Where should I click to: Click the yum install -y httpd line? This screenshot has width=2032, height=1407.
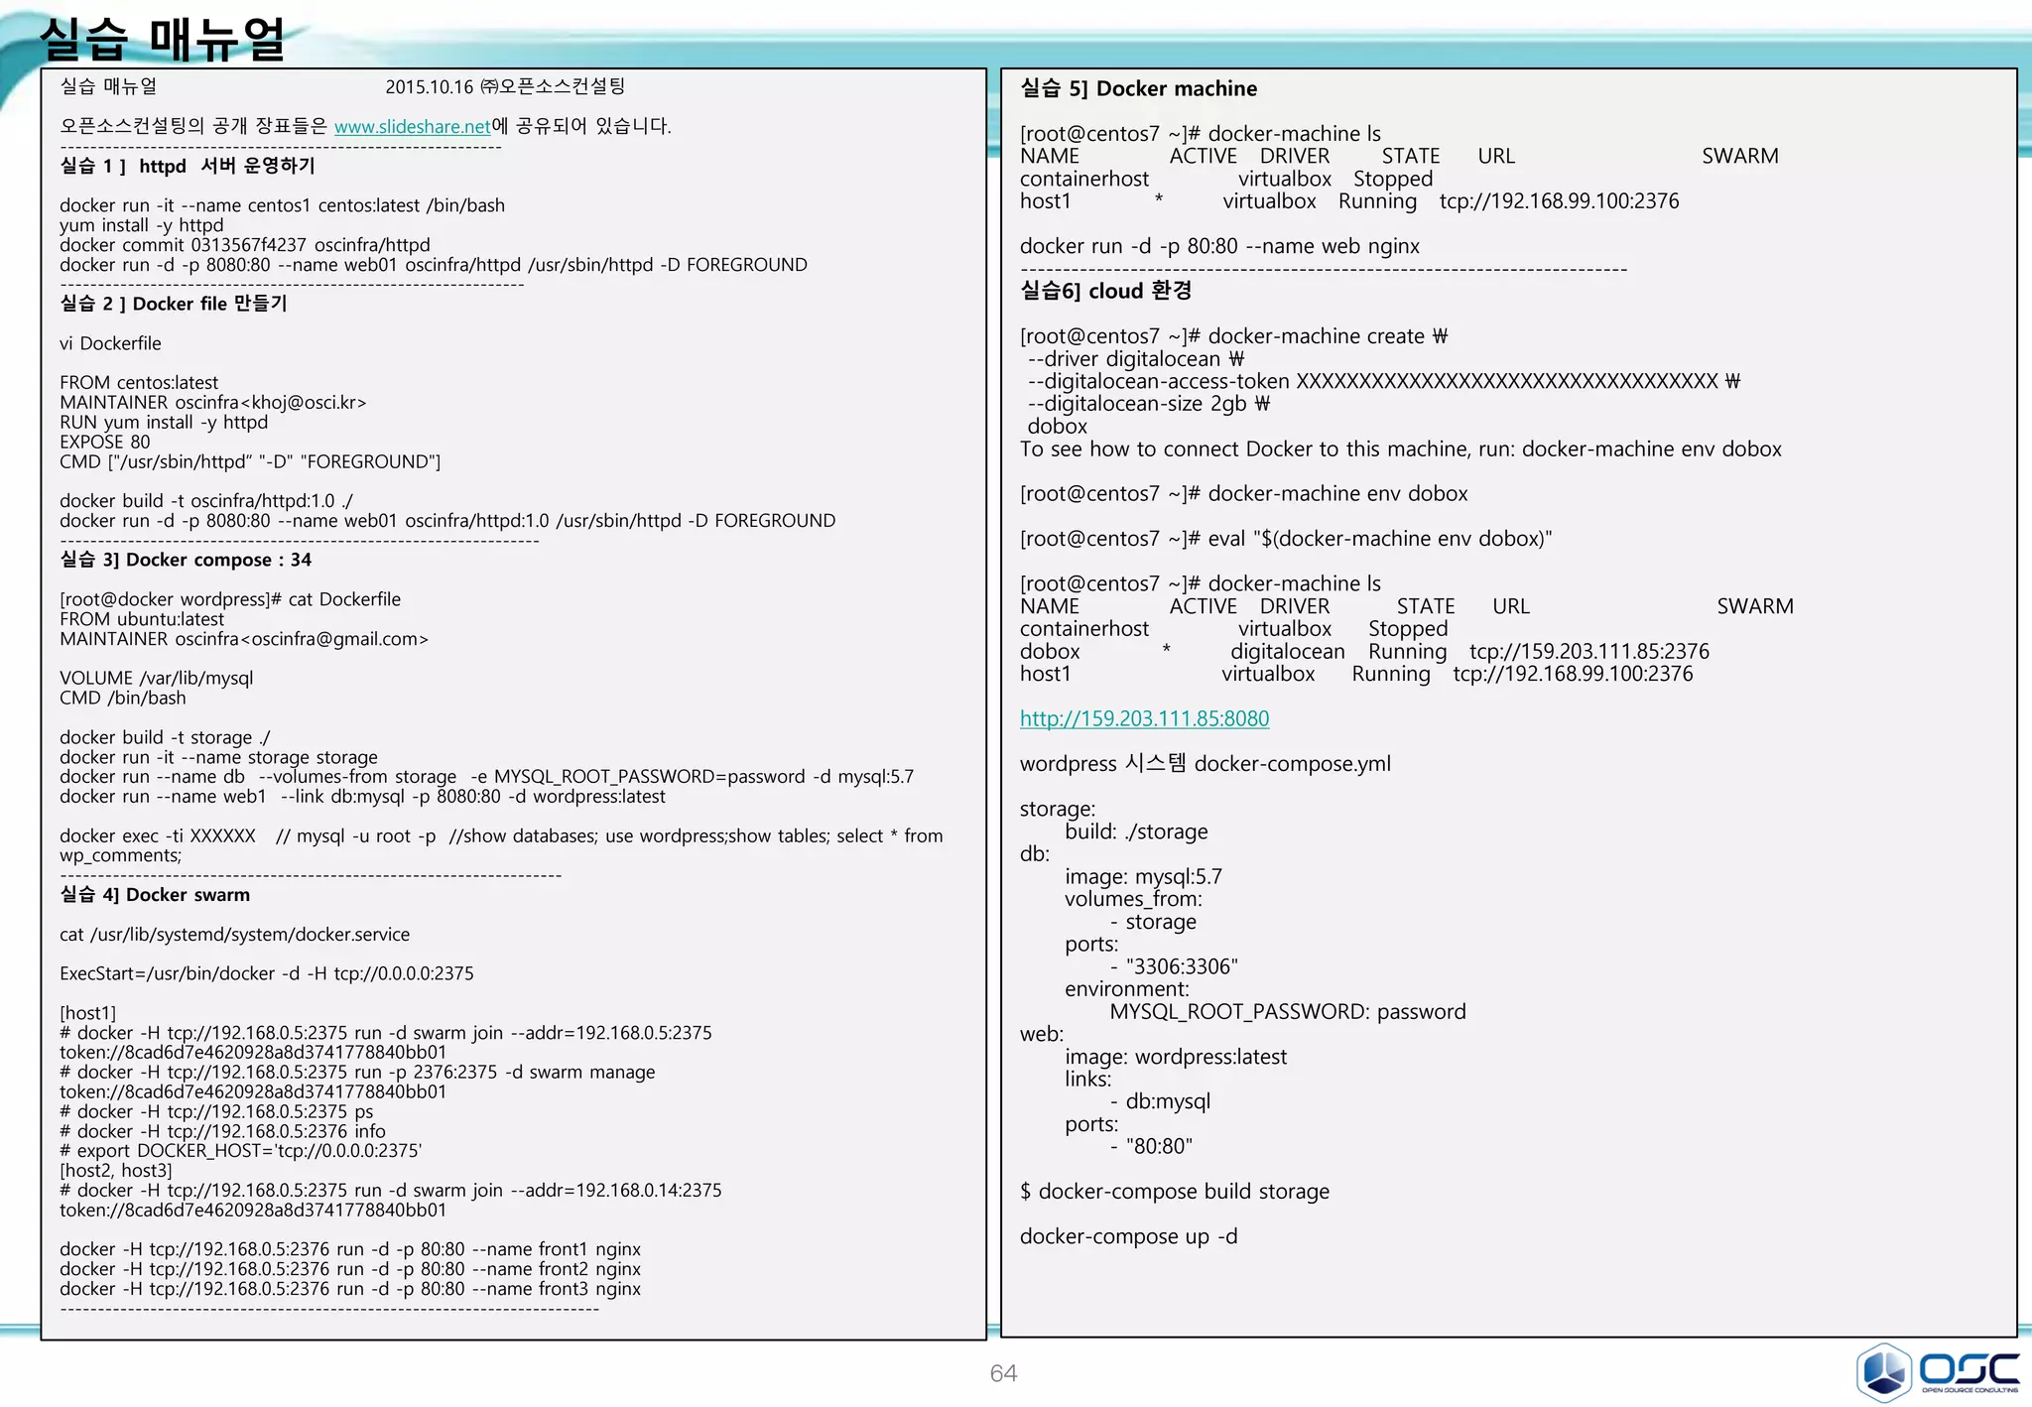pos(141,225)
